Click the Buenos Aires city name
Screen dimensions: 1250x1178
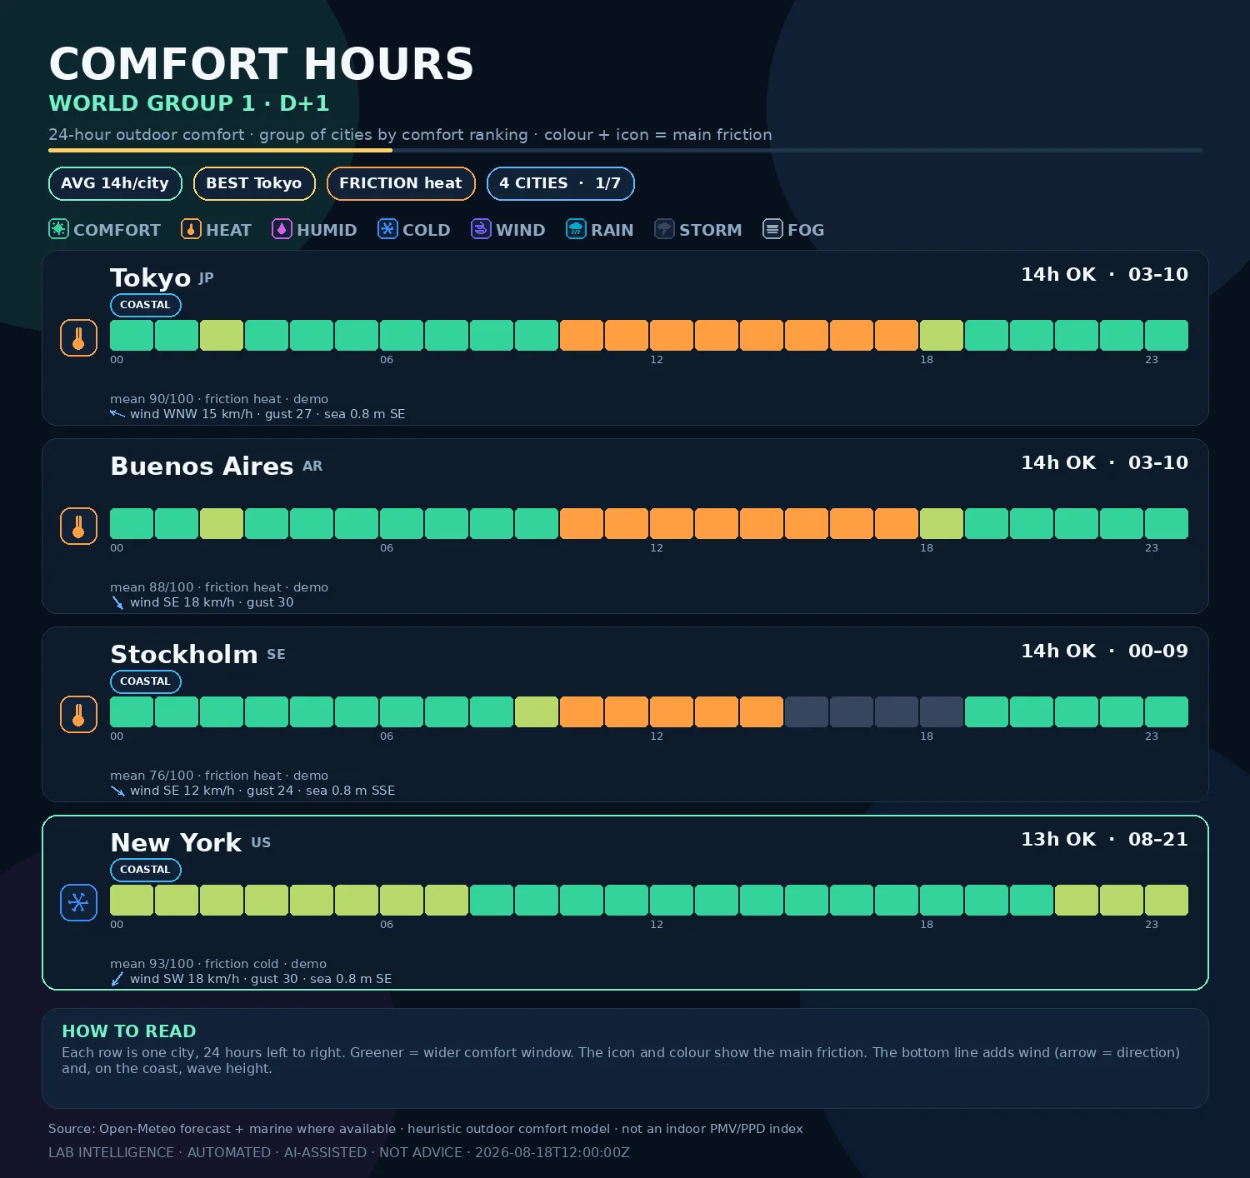tap(202, 467)
